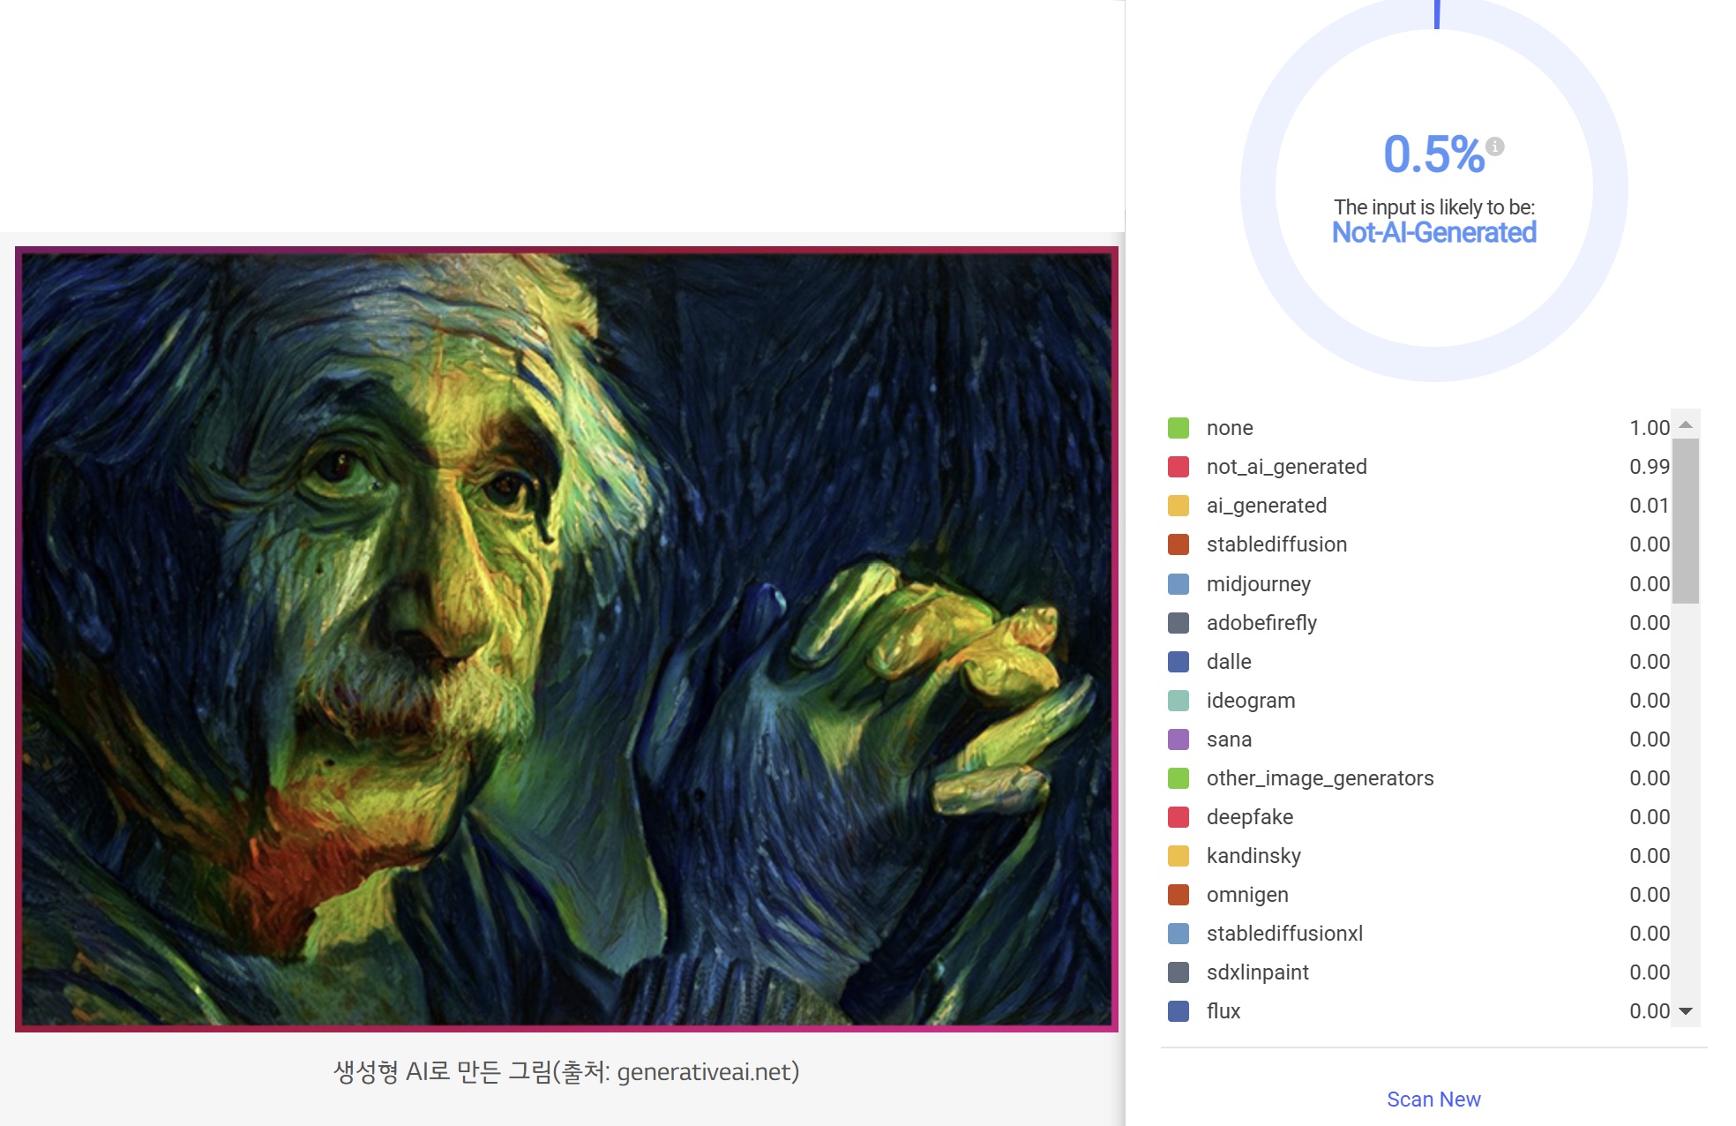
Task: Click the yellow swatch beside ai_generated
Action: point(1178,506)
